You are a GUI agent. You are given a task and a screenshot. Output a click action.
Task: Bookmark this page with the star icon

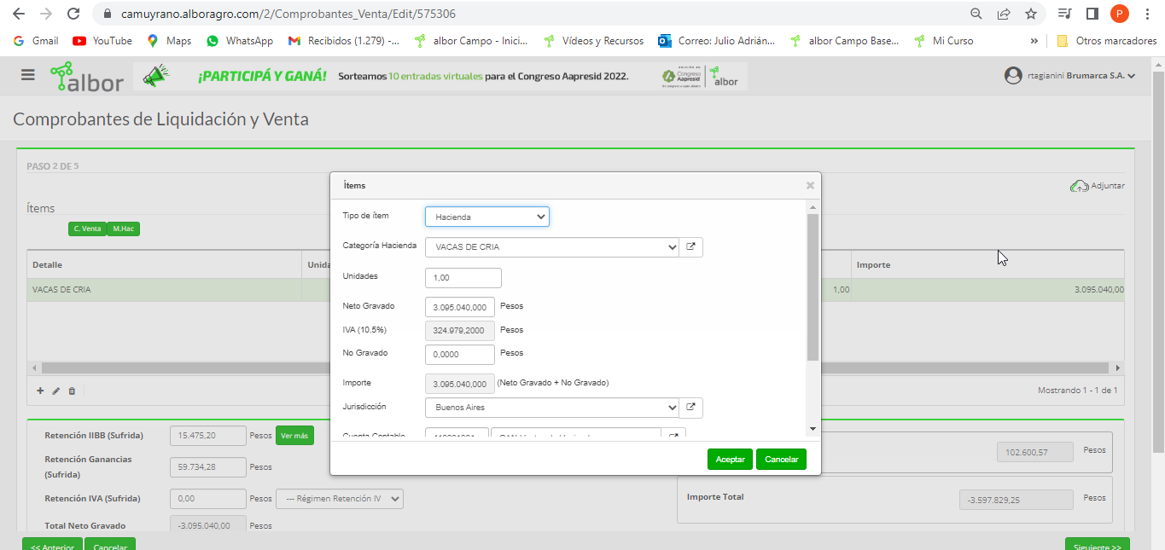coord(1031,14)
